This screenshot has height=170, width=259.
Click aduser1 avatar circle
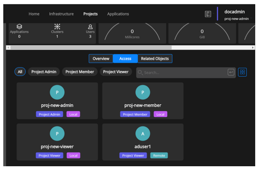[x=143, y=133]
